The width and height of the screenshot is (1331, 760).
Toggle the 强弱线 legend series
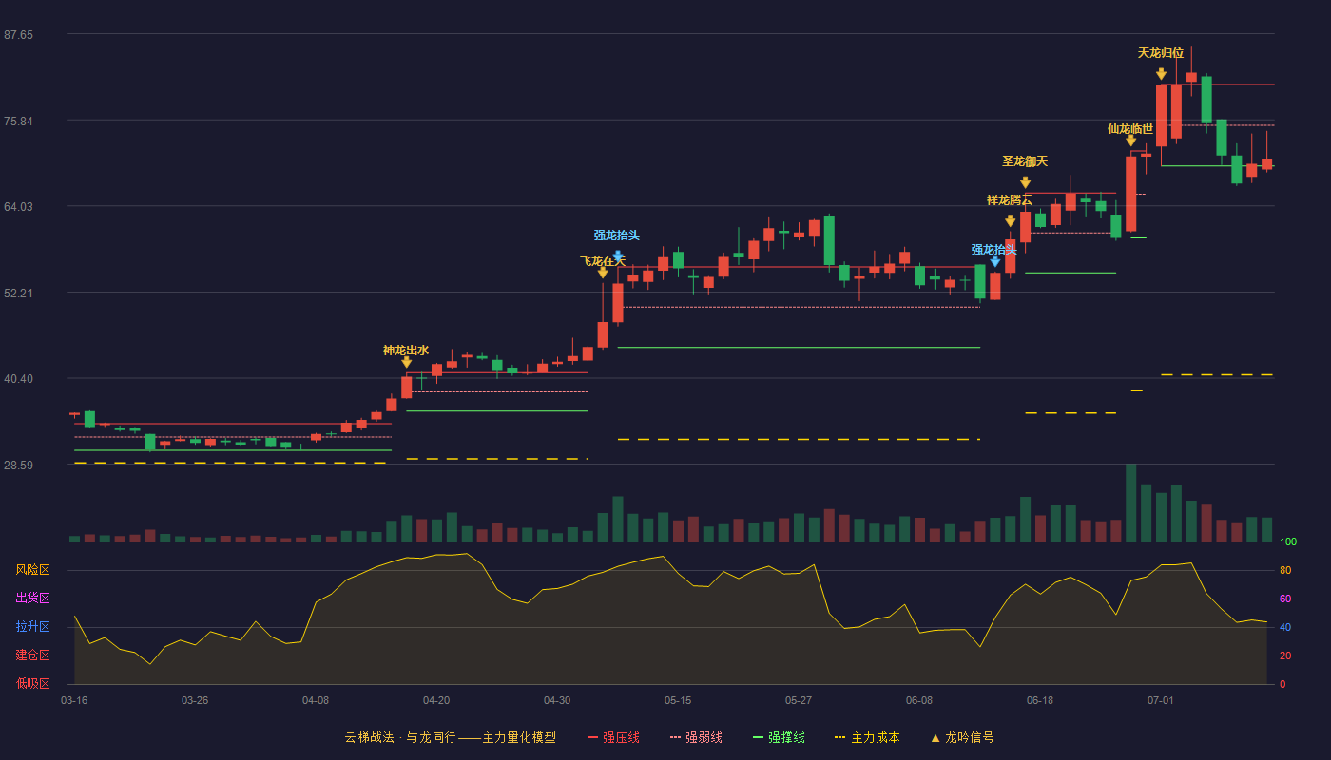[x=696, y=737]
